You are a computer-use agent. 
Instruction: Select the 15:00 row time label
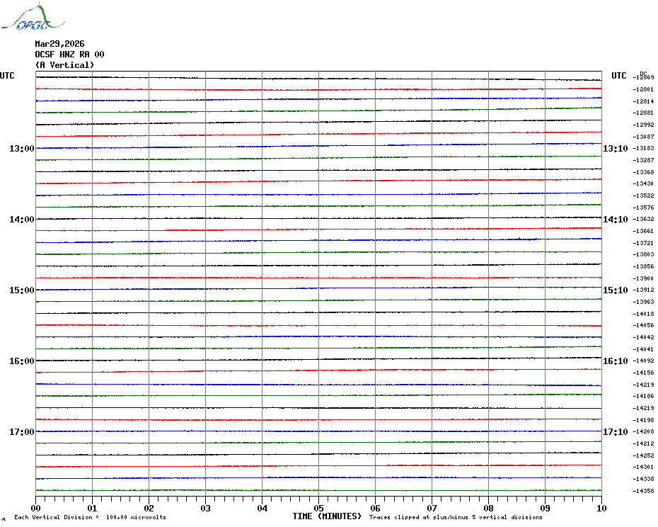(x=22, y=290)
